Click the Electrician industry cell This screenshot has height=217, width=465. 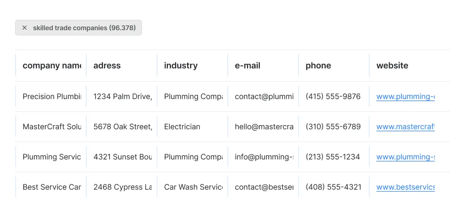(x=182, y=127)
